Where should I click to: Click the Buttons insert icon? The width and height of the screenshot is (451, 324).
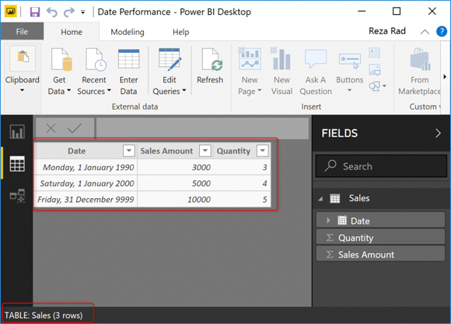[350, 61]
